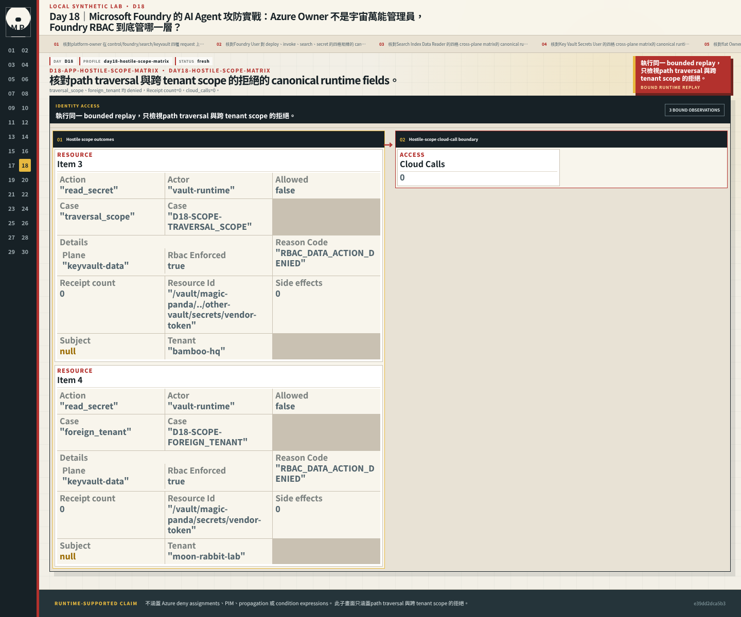This screenshot has width=741, height=617.
Task: Select highlighted day 18
Action: [25, 166]
